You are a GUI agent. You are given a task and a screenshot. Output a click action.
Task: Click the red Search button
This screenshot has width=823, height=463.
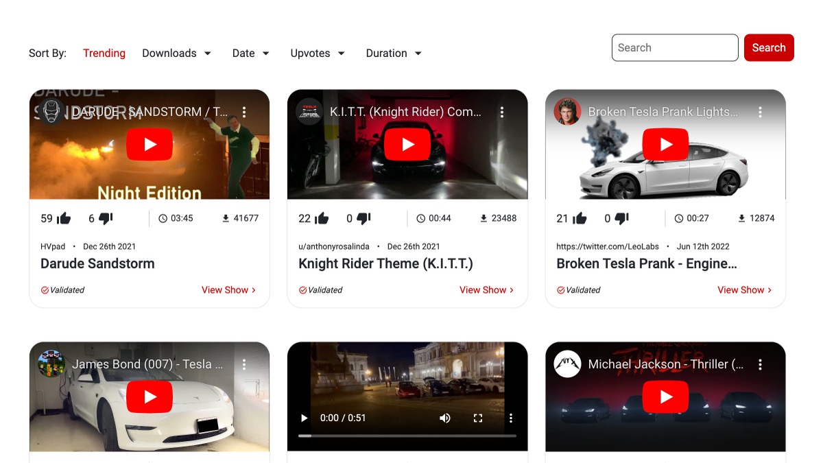coord(769,48)
